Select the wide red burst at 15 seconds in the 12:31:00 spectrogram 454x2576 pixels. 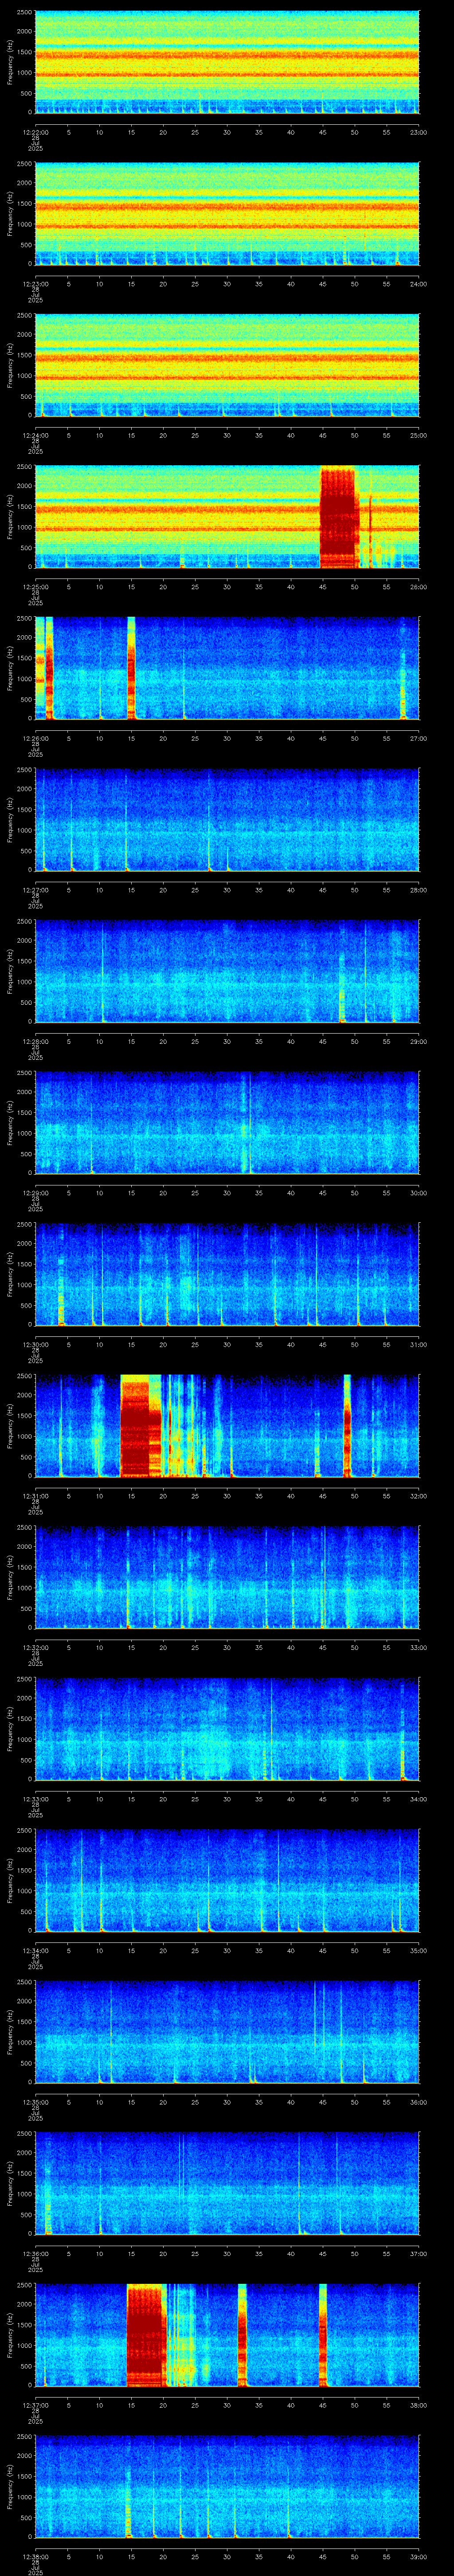click(x=141, y=1426)
